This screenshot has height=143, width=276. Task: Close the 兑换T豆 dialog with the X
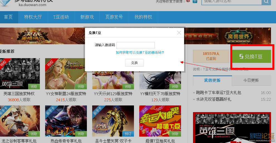(x=179, y=33)
